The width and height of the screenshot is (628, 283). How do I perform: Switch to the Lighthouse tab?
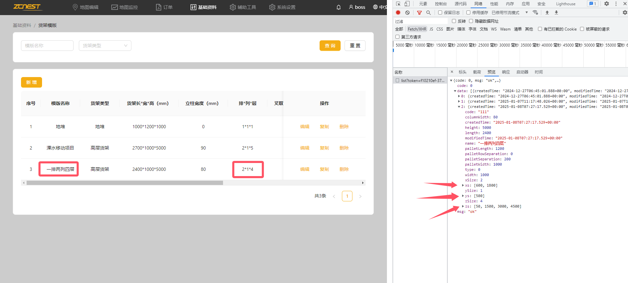(566, 4)
